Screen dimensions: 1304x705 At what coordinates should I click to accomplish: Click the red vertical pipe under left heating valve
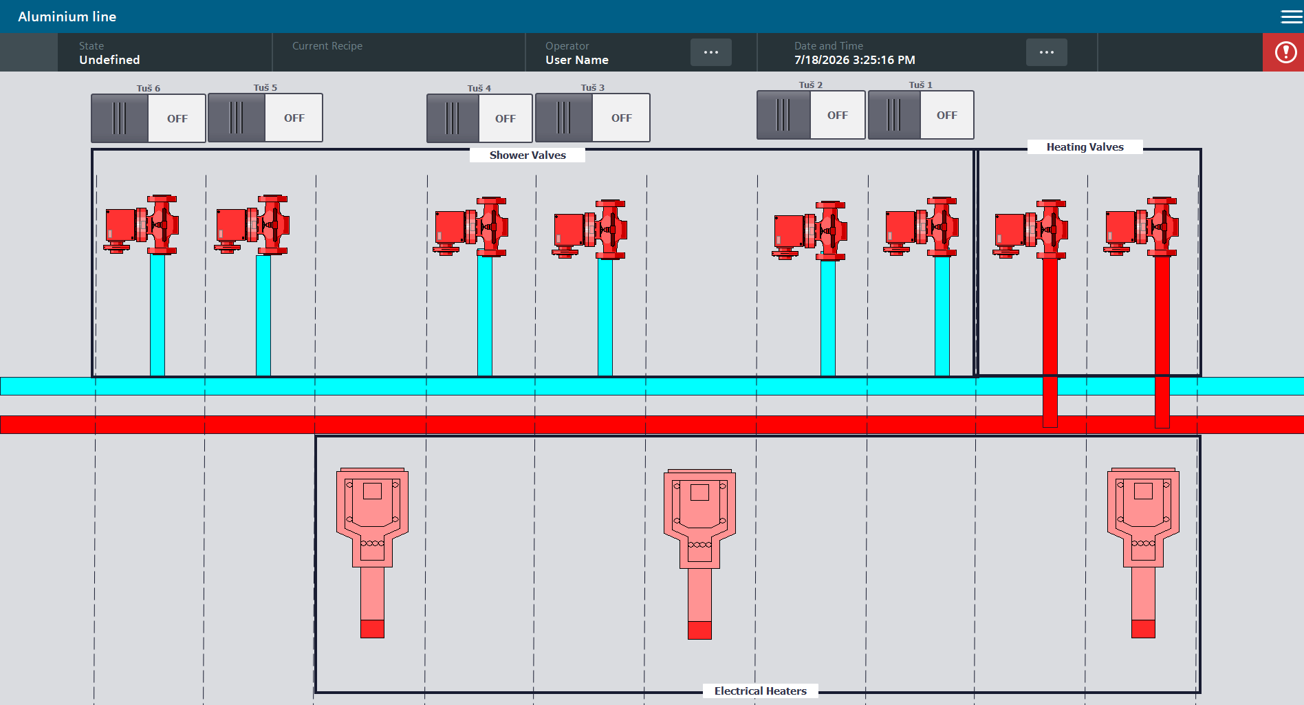tap(1050, 343)
